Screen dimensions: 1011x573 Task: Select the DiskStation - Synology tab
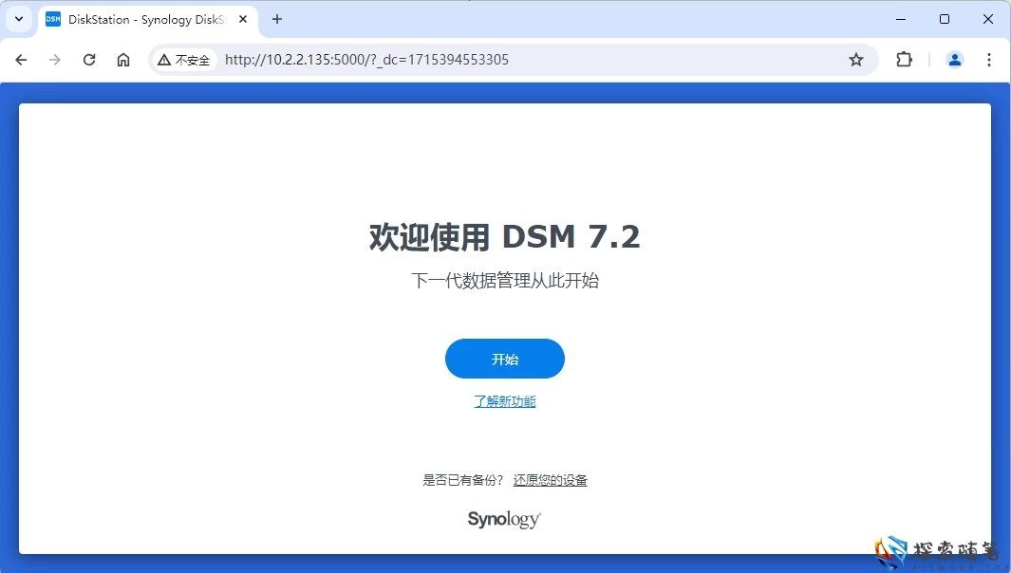(x=142, y=19)
